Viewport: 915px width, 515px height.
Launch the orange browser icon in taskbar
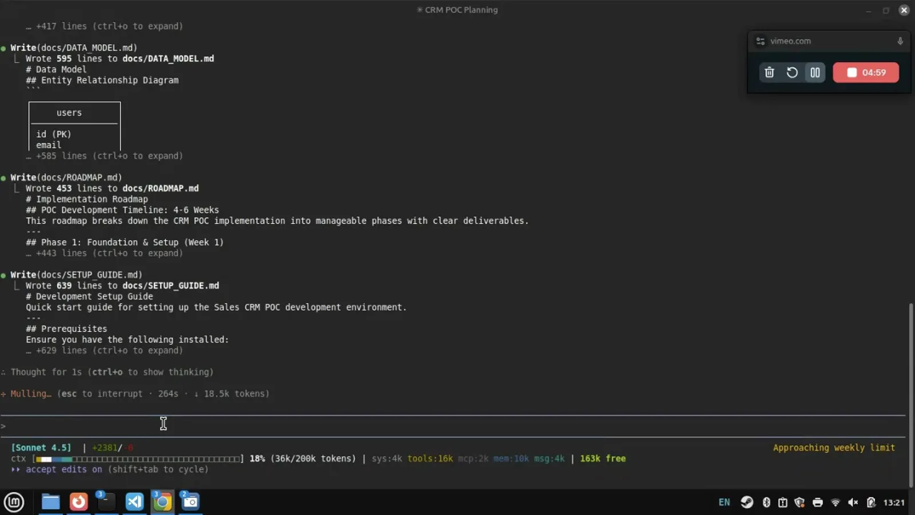(78, 502)
